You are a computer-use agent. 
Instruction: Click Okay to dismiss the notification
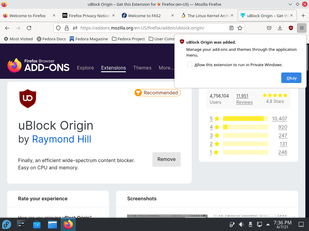291,78
